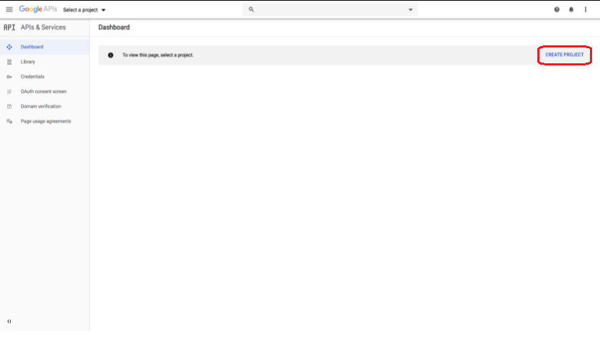The width and height of the screenshot is (600, 341).
Task: Click the Credentials key icon
Action: click(9, 76)
